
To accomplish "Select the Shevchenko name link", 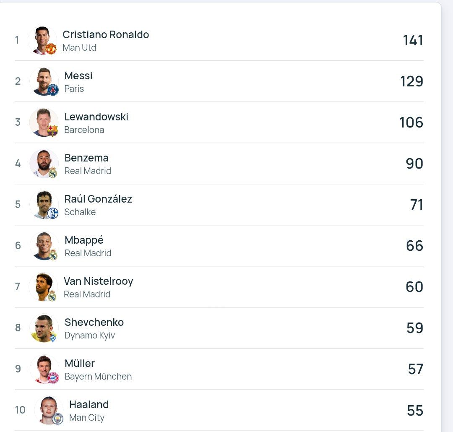I will (x=94, y=322).
